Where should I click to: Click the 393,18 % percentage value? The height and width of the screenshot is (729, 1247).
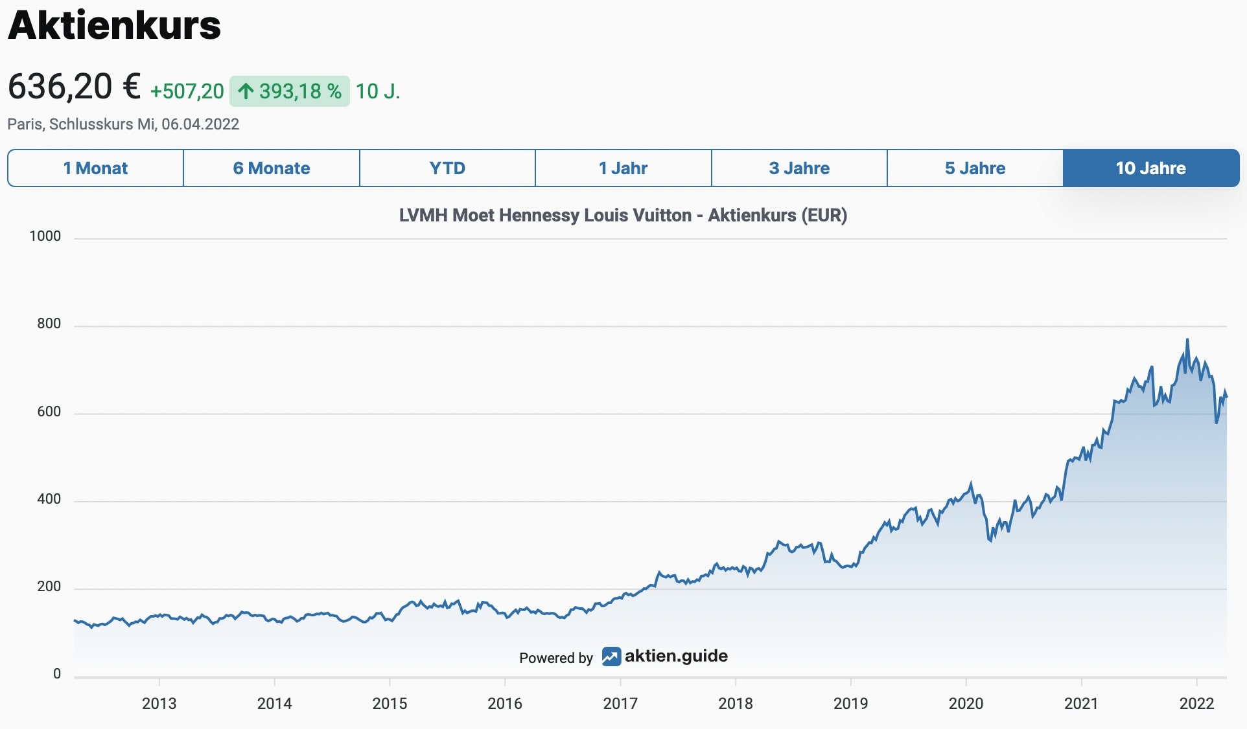coord(300,91)
